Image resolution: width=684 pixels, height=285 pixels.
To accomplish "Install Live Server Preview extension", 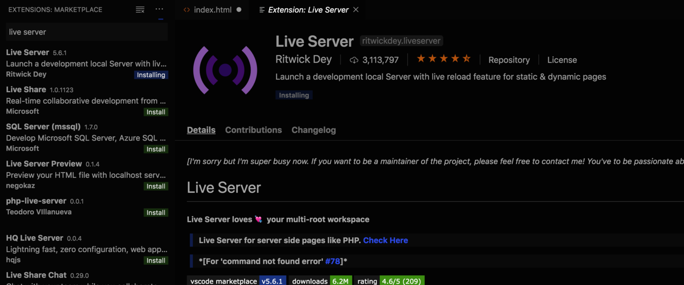I will click(156, 186).
